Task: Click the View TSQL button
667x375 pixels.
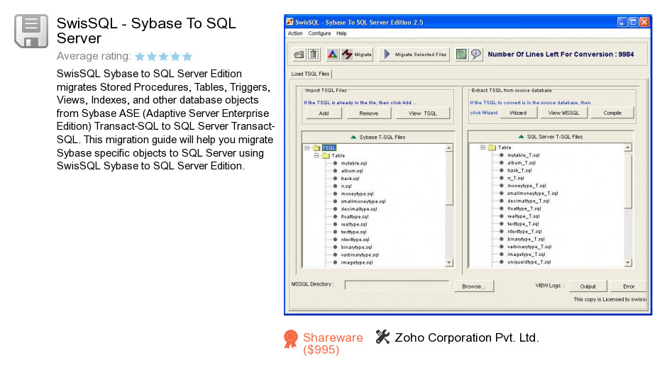Action: [x=422, y=113]
